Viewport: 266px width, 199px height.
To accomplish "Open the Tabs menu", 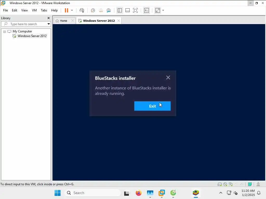I will (x=44, y=10).
